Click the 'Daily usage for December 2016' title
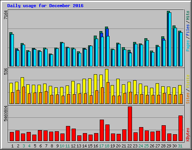 pos(45,6)
